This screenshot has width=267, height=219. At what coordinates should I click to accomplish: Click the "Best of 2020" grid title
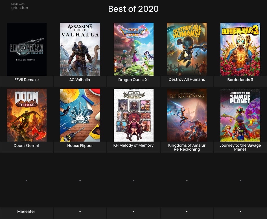[x=133, y=9]
